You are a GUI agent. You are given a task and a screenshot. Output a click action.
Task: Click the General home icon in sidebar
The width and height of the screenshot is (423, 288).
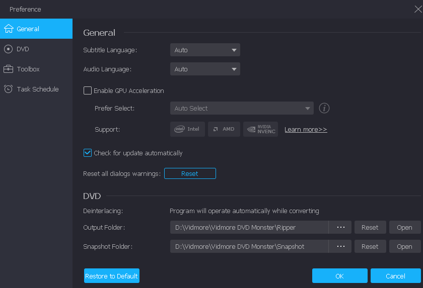9,29
